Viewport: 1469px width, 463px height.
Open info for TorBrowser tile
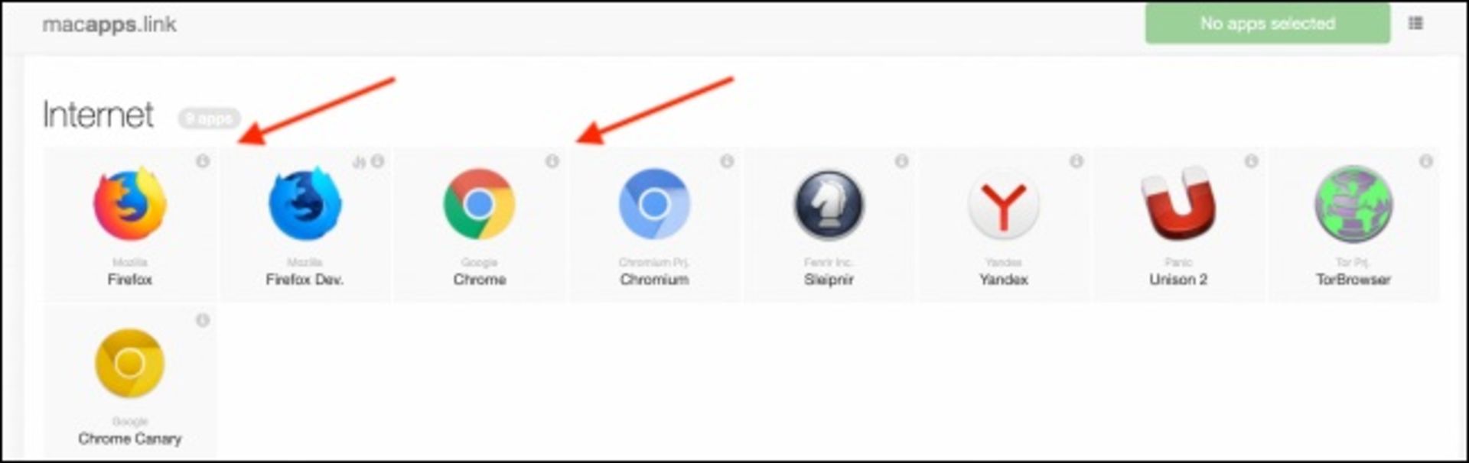click(x=1426, y=161)
